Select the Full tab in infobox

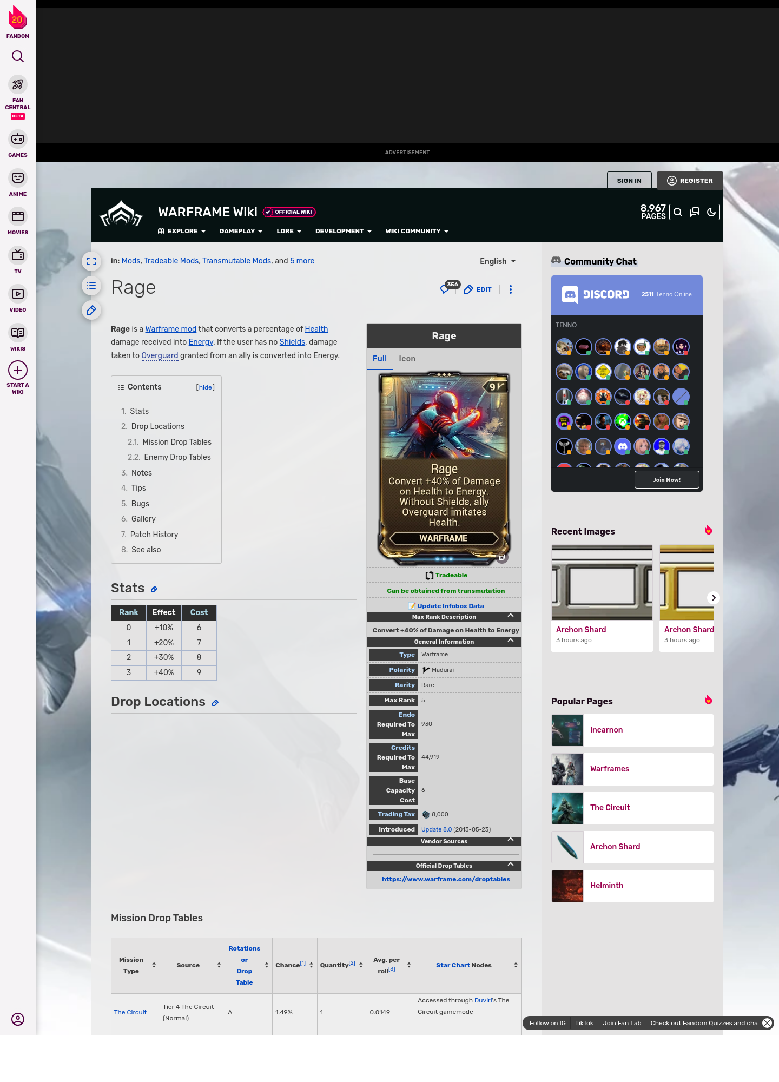pos(380,359)
